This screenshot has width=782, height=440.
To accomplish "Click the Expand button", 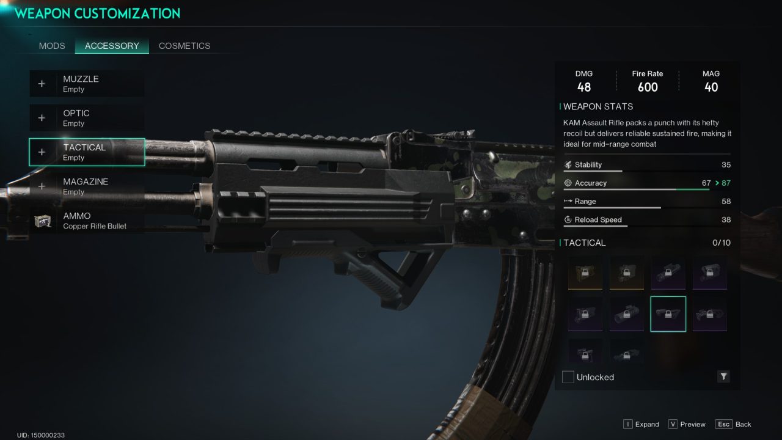I will pos(641,424).
